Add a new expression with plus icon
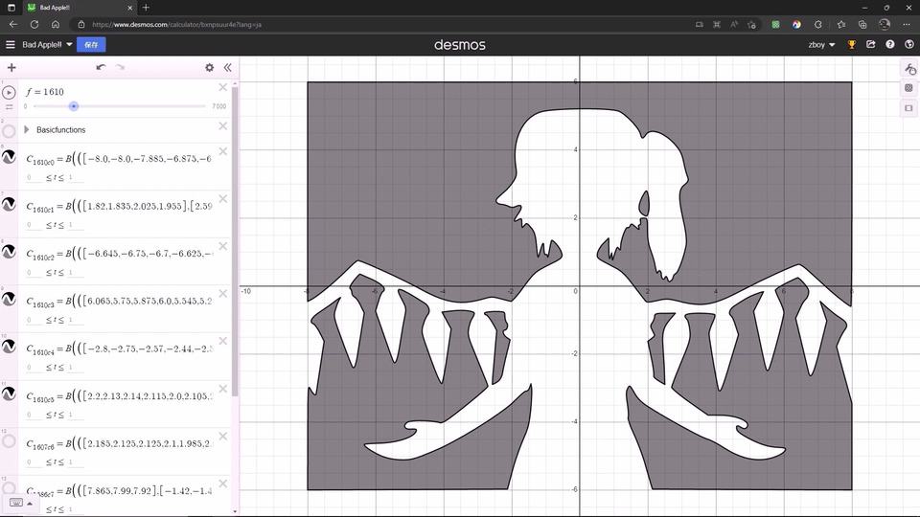Image resolution: width=920 pixels, height=517 pixels. pos(11,67)
